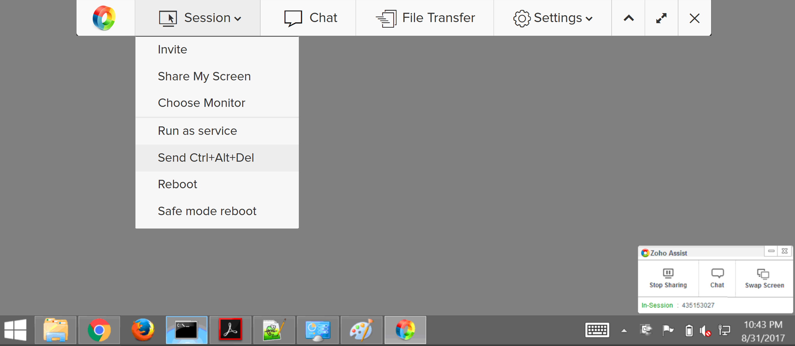This screenshot has width=795, height=346.
Task: Choose Reboot from the menu
Action: coord(217,184)
